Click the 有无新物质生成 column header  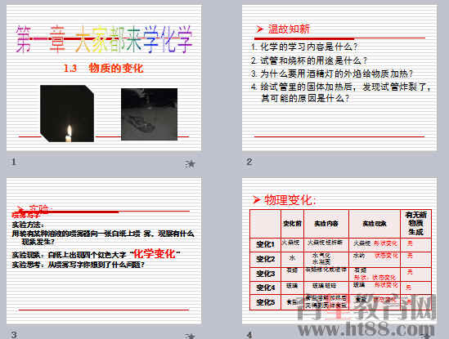415,224
